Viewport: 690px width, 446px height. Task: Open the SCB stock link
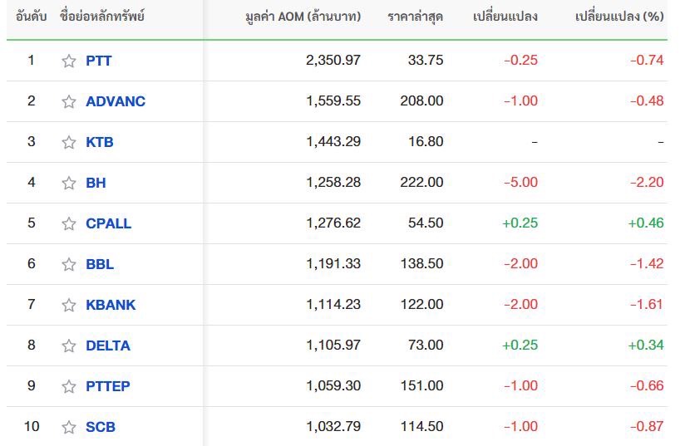(100, 427)
